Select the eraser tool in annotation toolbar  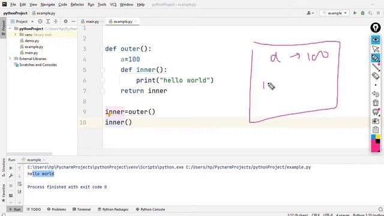point(376,76)
